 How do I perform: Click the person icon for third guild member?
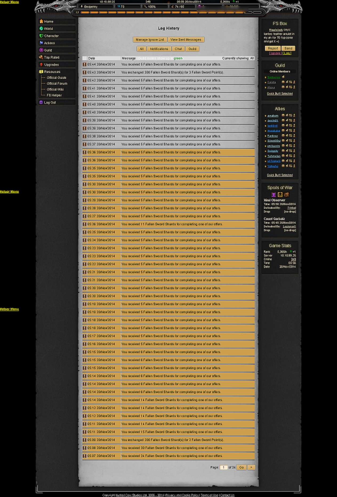pos(294,87)
